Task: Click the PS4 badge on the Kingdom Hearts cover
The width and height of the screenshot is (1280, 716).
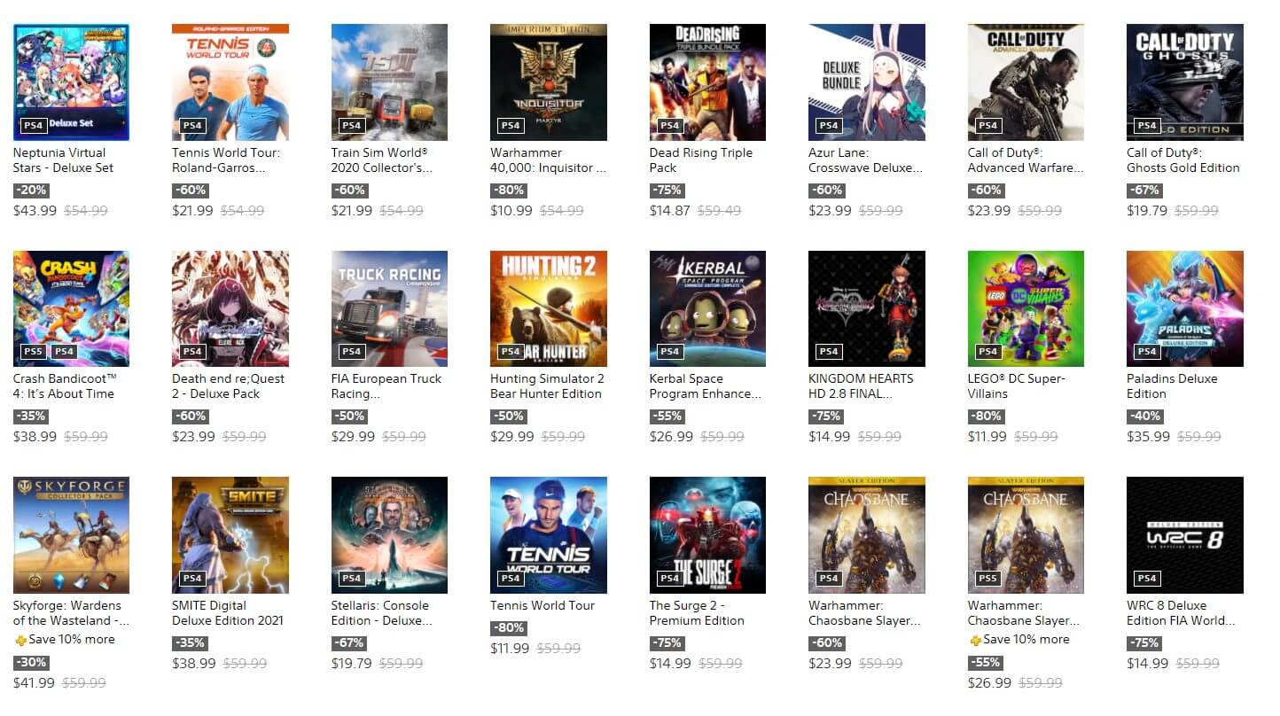Action: click(x=829, y=352)
